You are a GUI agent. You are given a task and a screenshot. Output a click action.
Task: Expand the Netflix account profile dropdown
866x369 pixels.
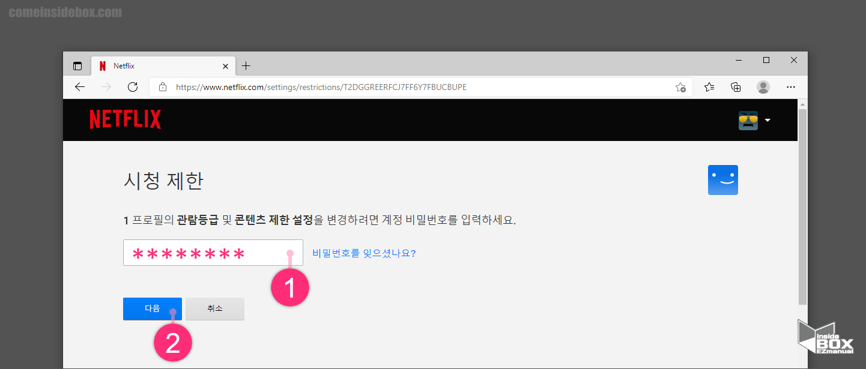767,120
